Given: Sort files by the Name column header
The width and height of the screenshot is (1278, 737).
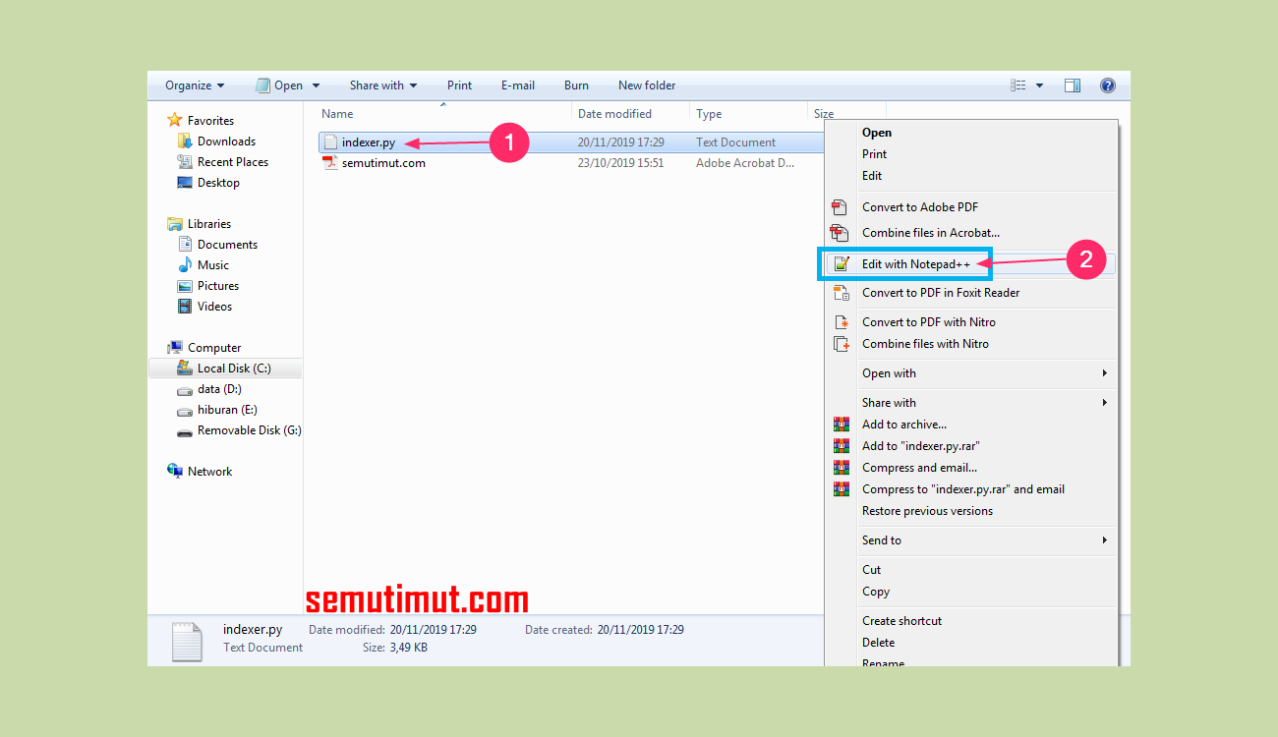Looking at the screenshot, I should (x=337, y=113).
